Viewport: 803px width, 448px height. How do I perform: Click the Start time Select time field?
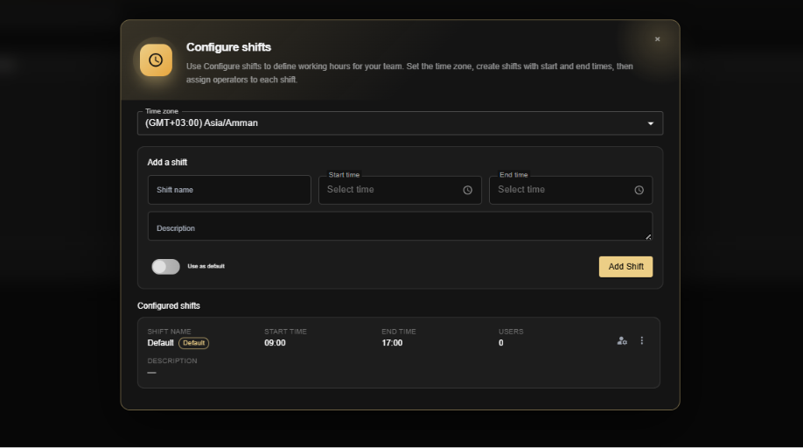coord(400,190)
